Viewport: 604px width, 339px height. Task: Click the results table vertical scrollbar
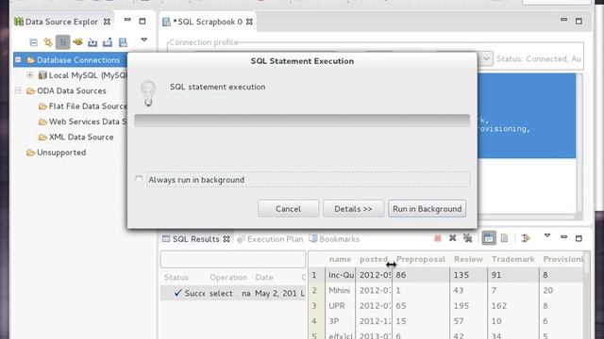pos(586,295)
